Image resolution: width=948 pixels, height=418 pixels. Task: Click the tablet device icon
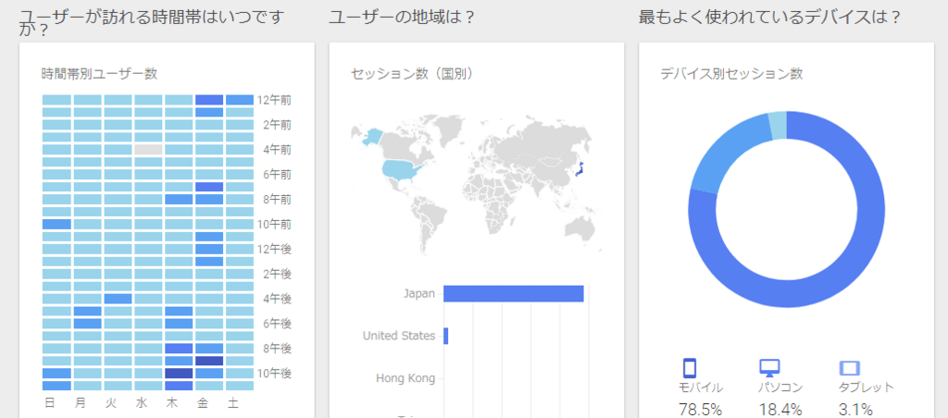850,368
